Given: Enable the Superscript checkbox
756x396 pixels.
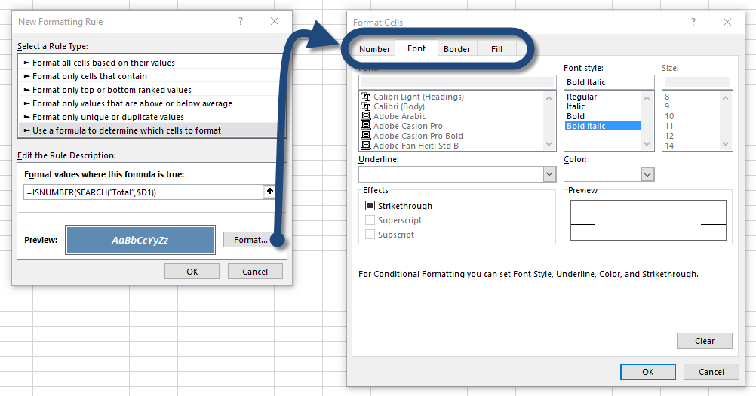Looking at the screenshot, I should [370, 220].
